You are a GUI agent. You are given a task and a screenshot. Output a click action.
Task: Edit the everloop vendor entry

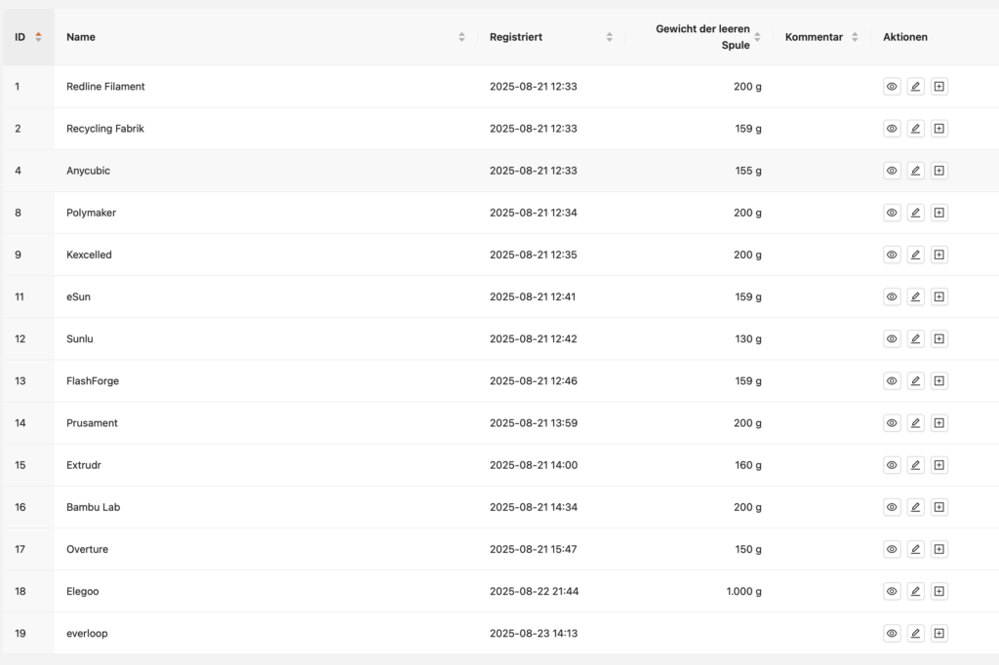pyautogui.click(x=915, y=634)
